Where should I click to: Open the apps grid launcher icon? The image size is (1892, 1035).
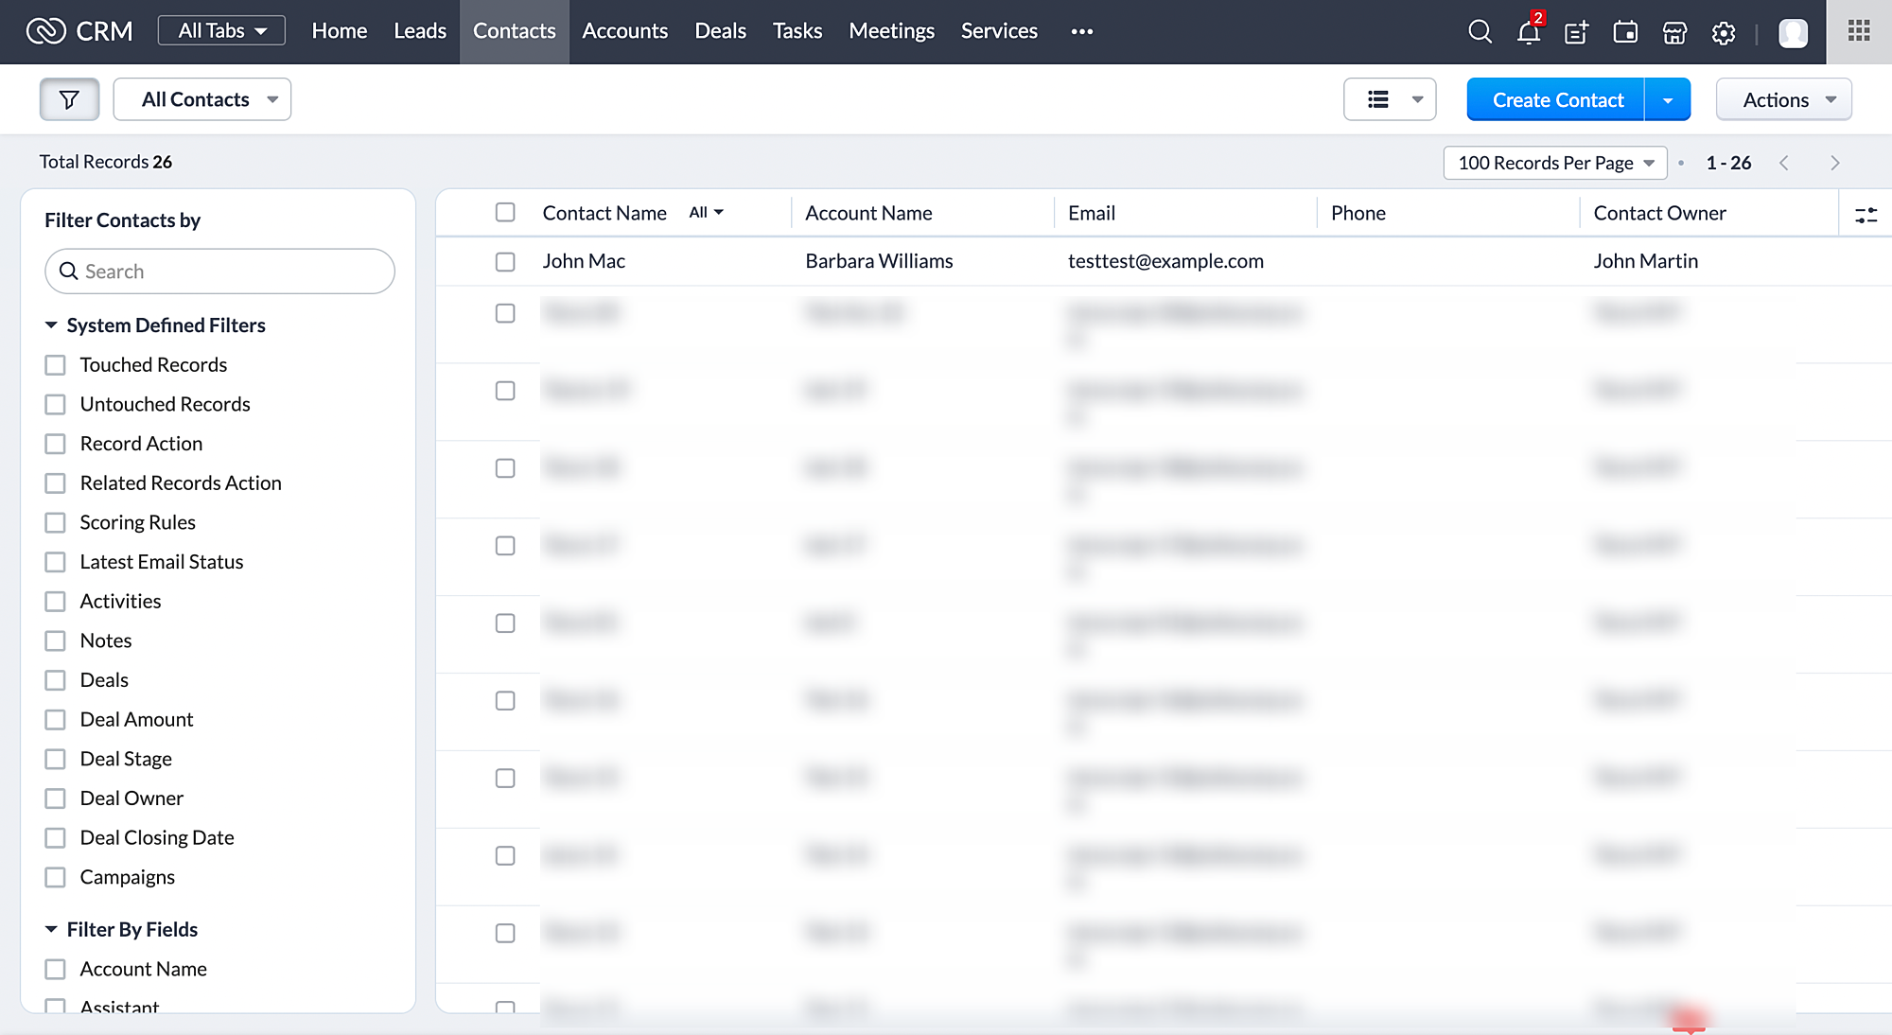pyautogui.click(x=1859, y=31)
